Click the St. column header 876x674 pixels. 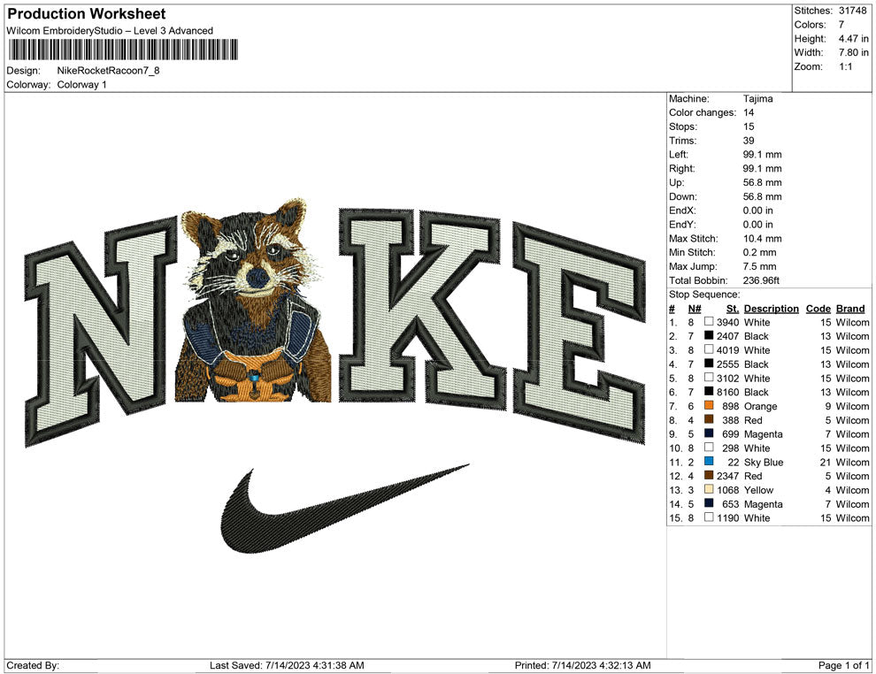tap(733, 309)
